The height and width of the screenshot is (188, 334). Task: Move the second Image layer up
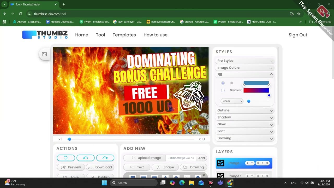252,176
